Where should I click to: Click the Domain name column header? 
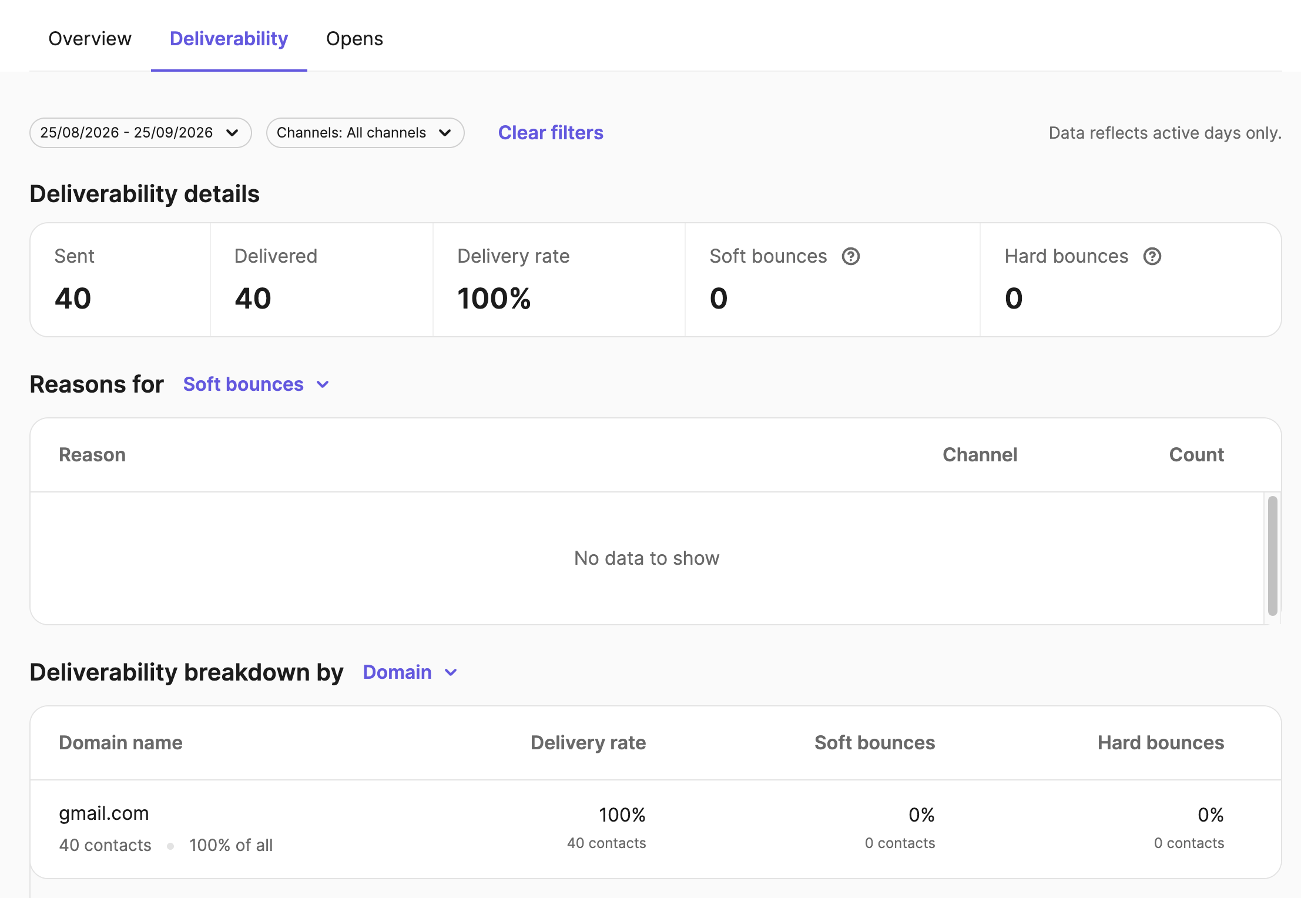point(120,743)
